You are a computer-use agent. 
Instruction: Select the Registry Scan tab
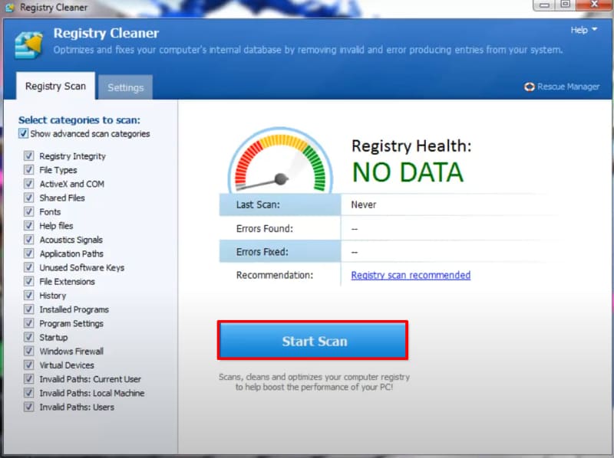pyautogui.click(x=55, y=86)
